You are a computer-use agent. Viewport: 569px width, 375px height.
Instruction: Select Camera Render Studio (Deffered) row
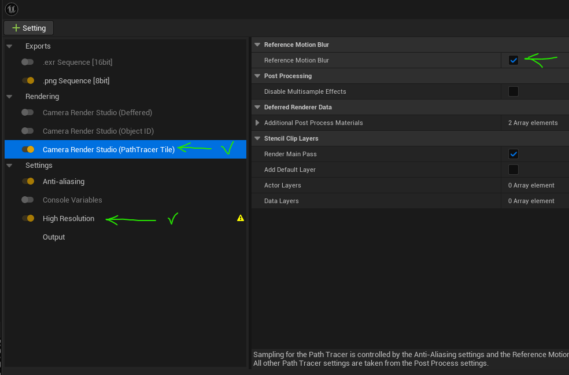[125, 112]
